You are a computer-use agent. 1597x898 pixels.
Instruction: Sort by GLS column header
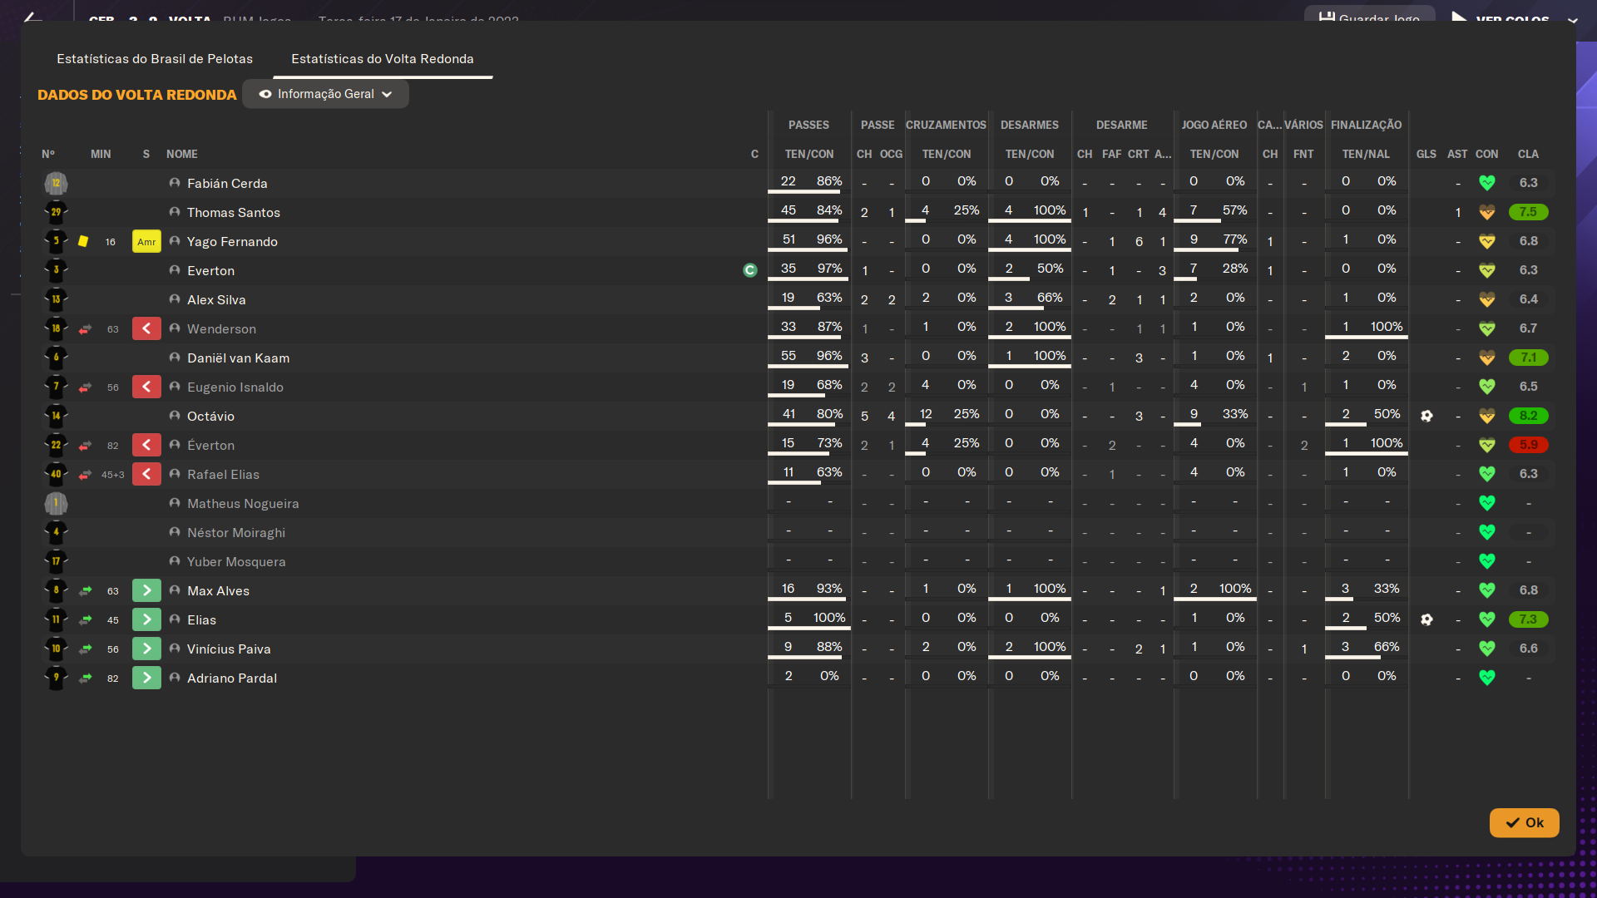1426,154
